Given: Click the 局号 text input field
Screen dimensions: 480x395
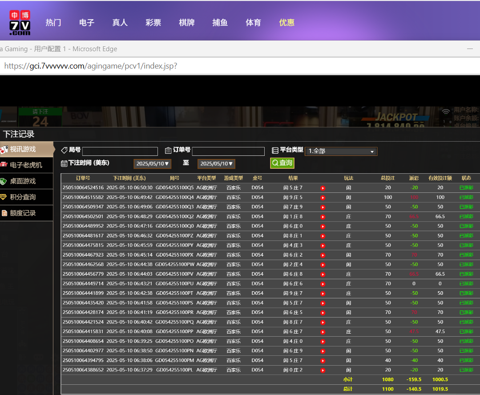Looking at the screenshot, I should pyautogui.click(x=120, y=151).
